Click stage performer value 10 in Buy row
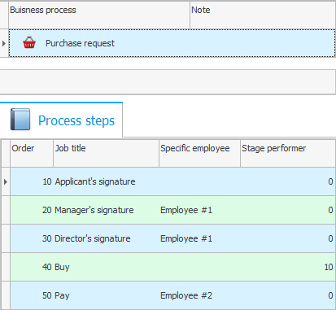This screenshot has width=336, height=310. click(x=329, y=267)
